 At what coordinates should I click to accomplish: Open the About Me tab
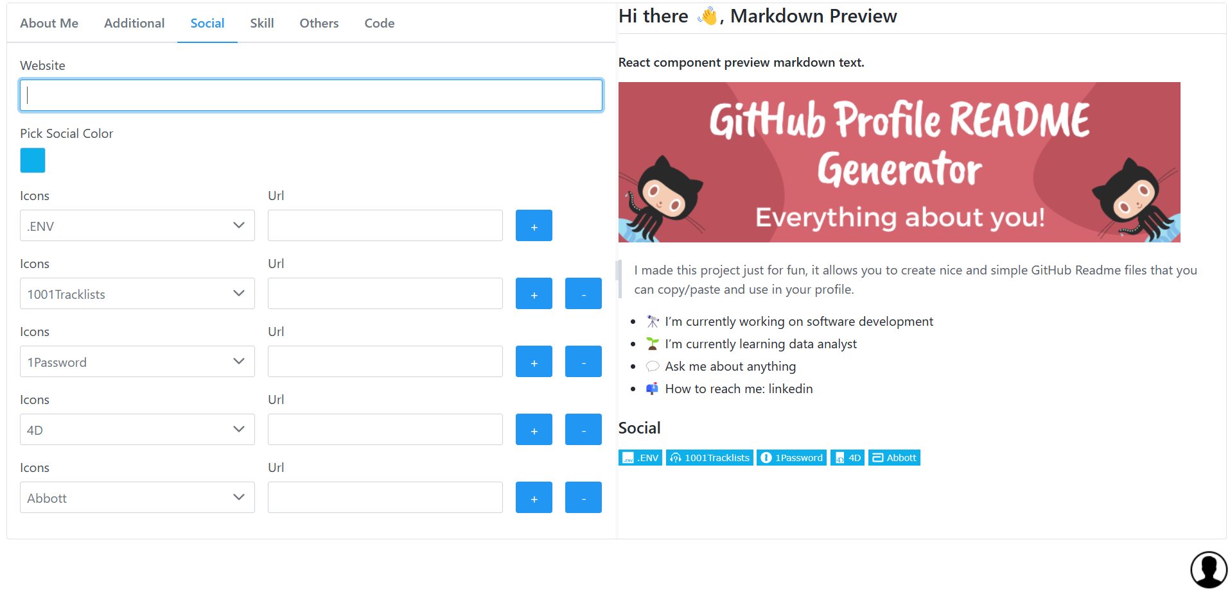click(49, 23)
